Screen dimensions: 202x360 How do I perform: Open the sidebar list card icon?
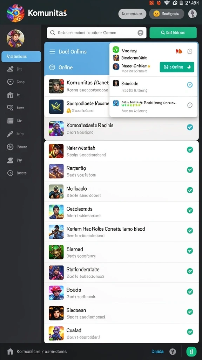(x=10, y=121)
